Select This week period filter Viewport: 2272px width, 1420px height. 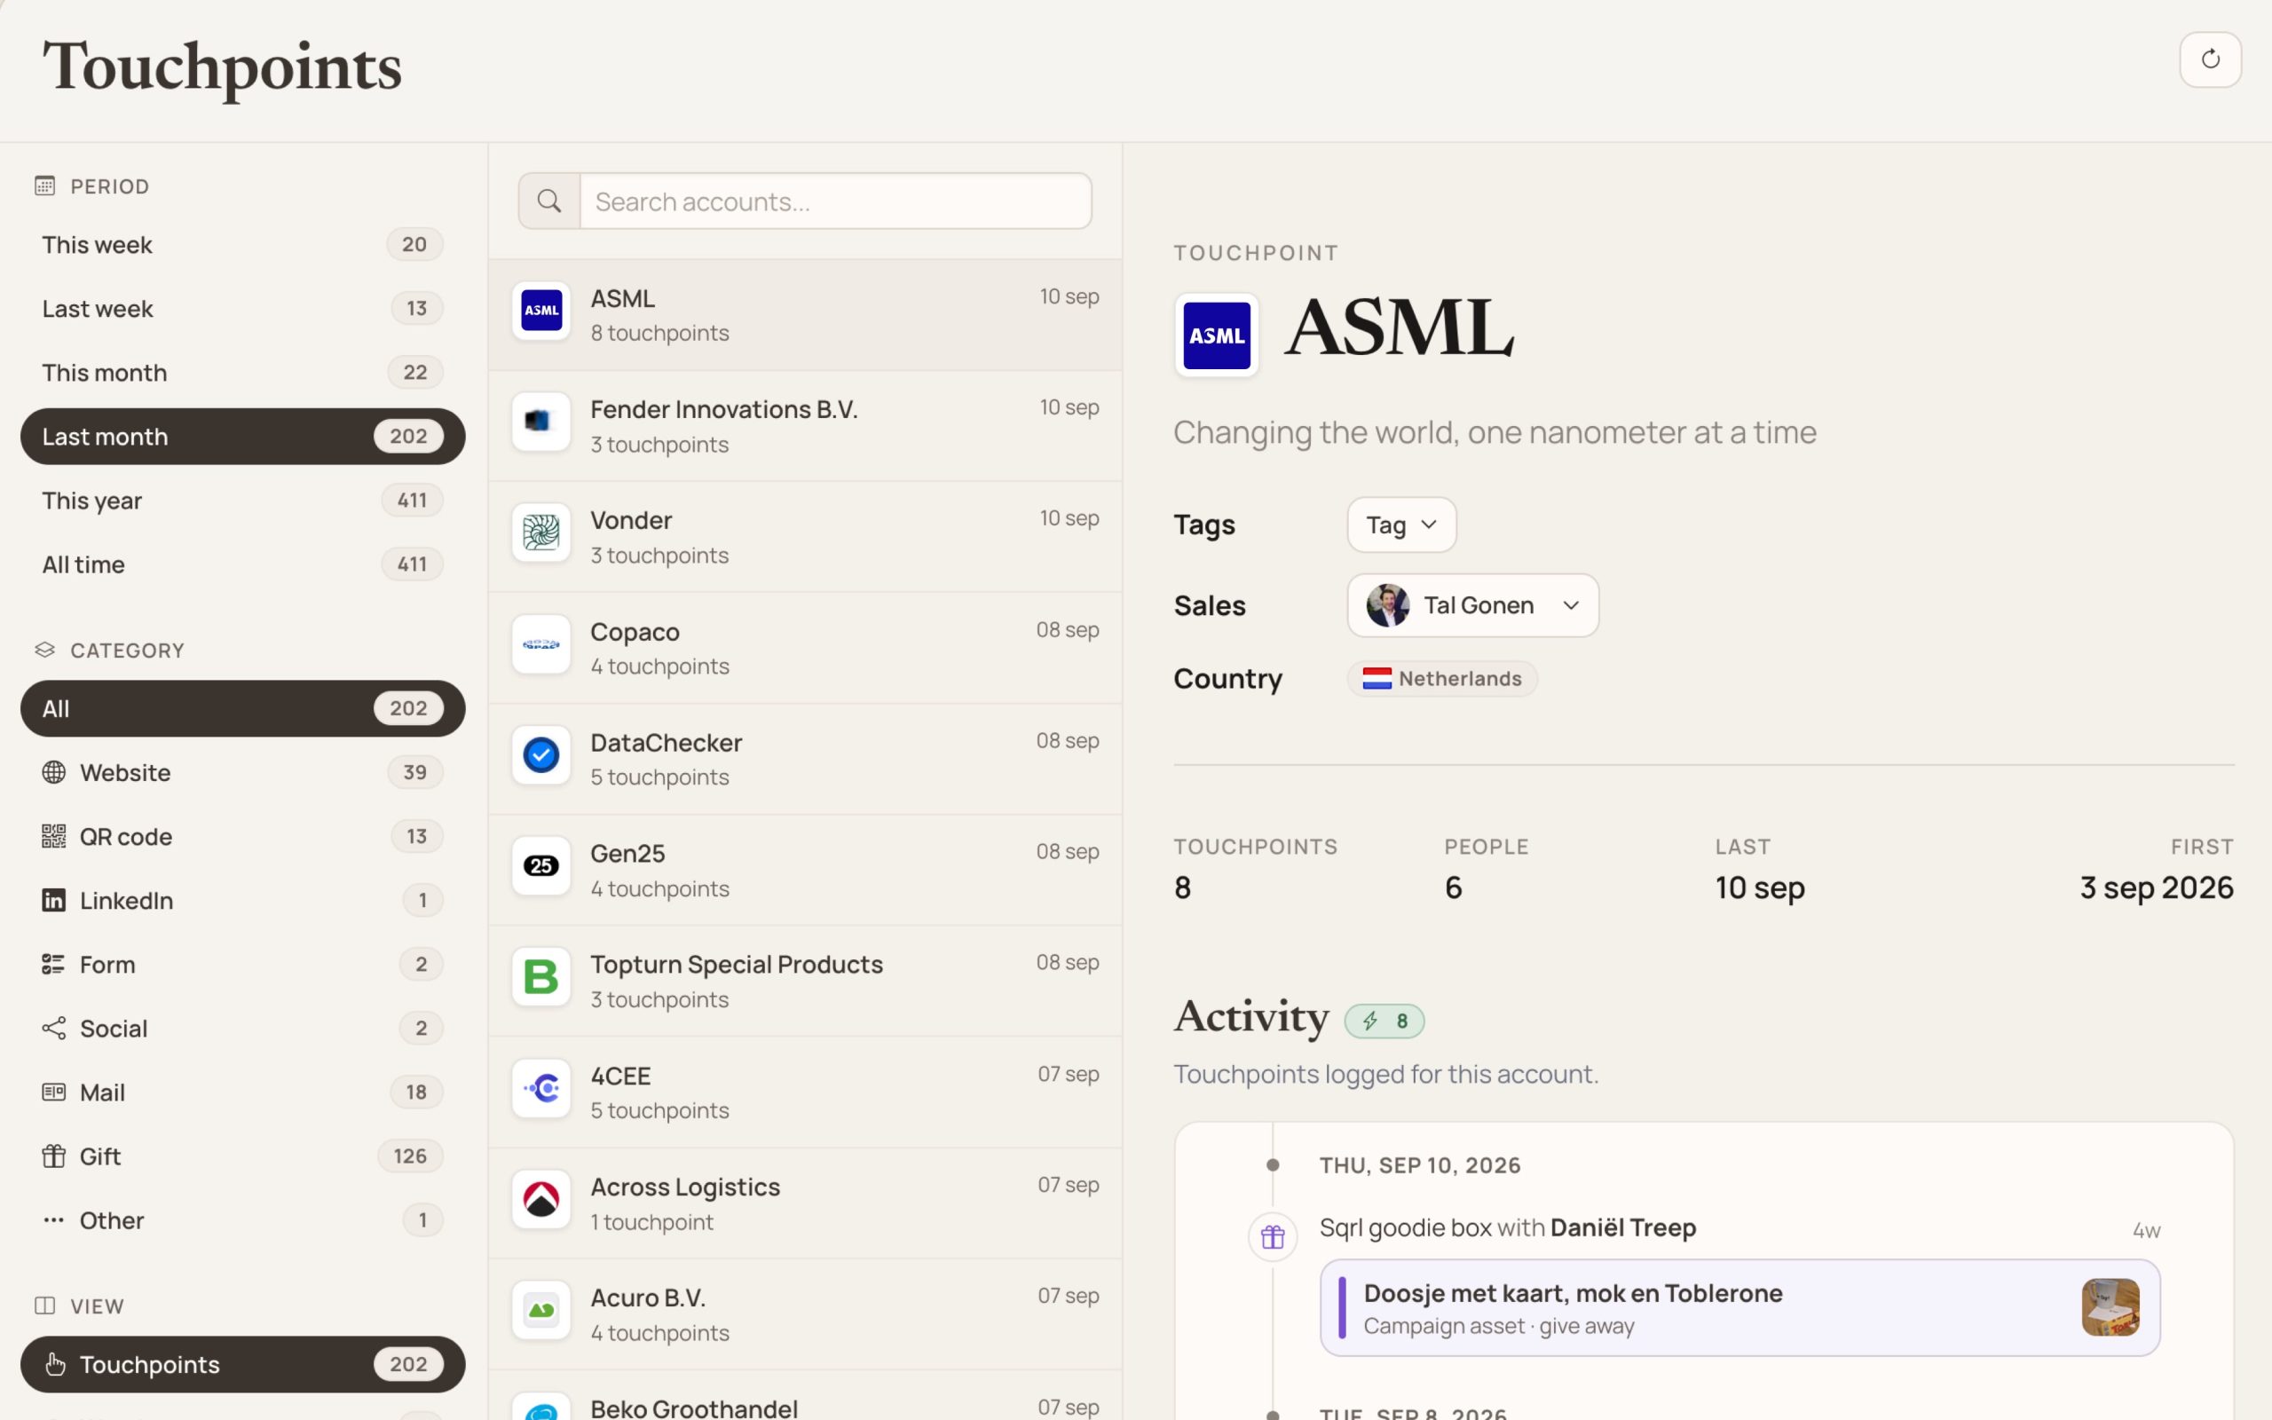(242, 244)
